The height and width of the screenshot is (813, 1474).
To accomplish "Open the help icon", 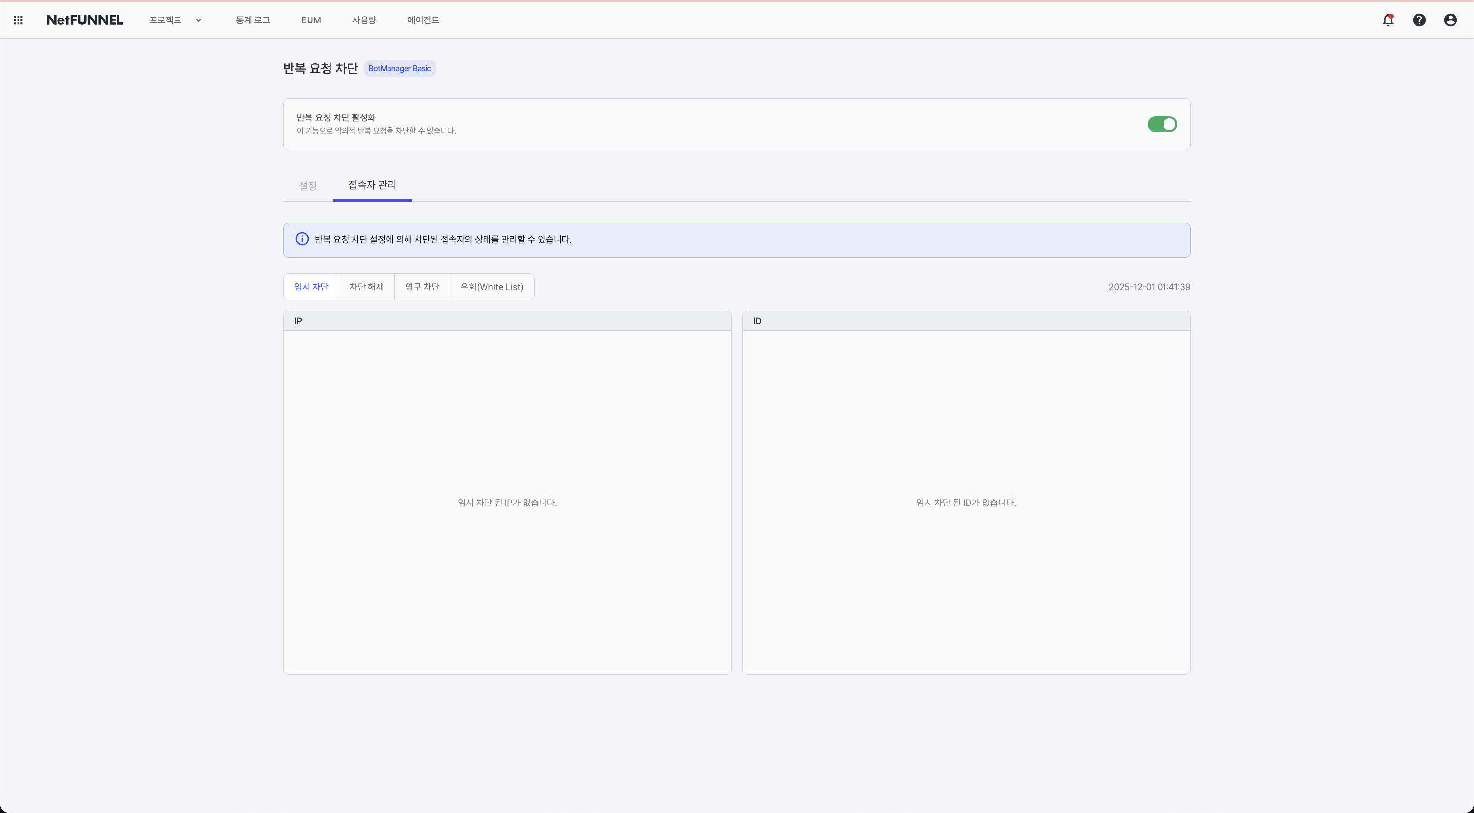I will 1419,19.
